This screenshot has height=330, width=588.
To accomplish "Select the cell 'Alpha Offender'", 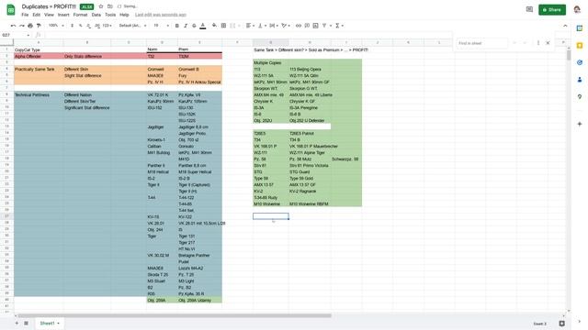I will pos(39,57).
